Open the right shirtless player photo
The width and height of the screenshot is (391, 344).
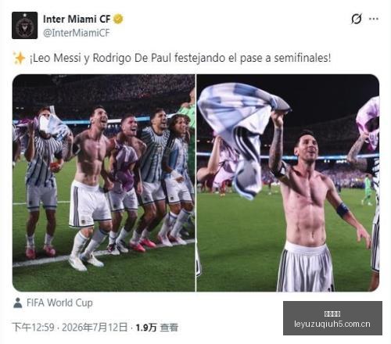288,183
